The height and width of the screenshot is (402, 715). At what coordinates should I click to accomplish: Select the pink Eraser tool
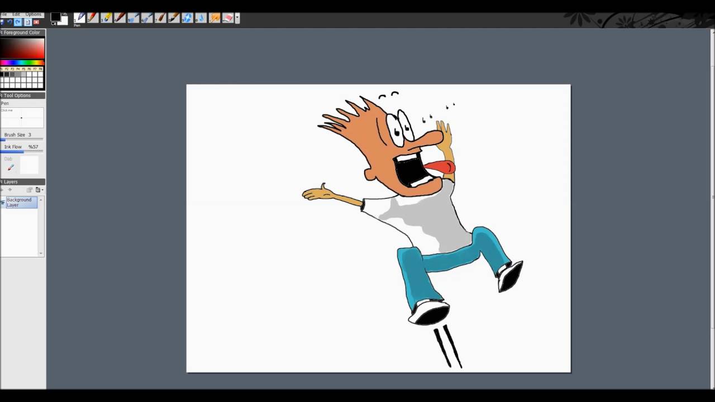coord(228,18)
